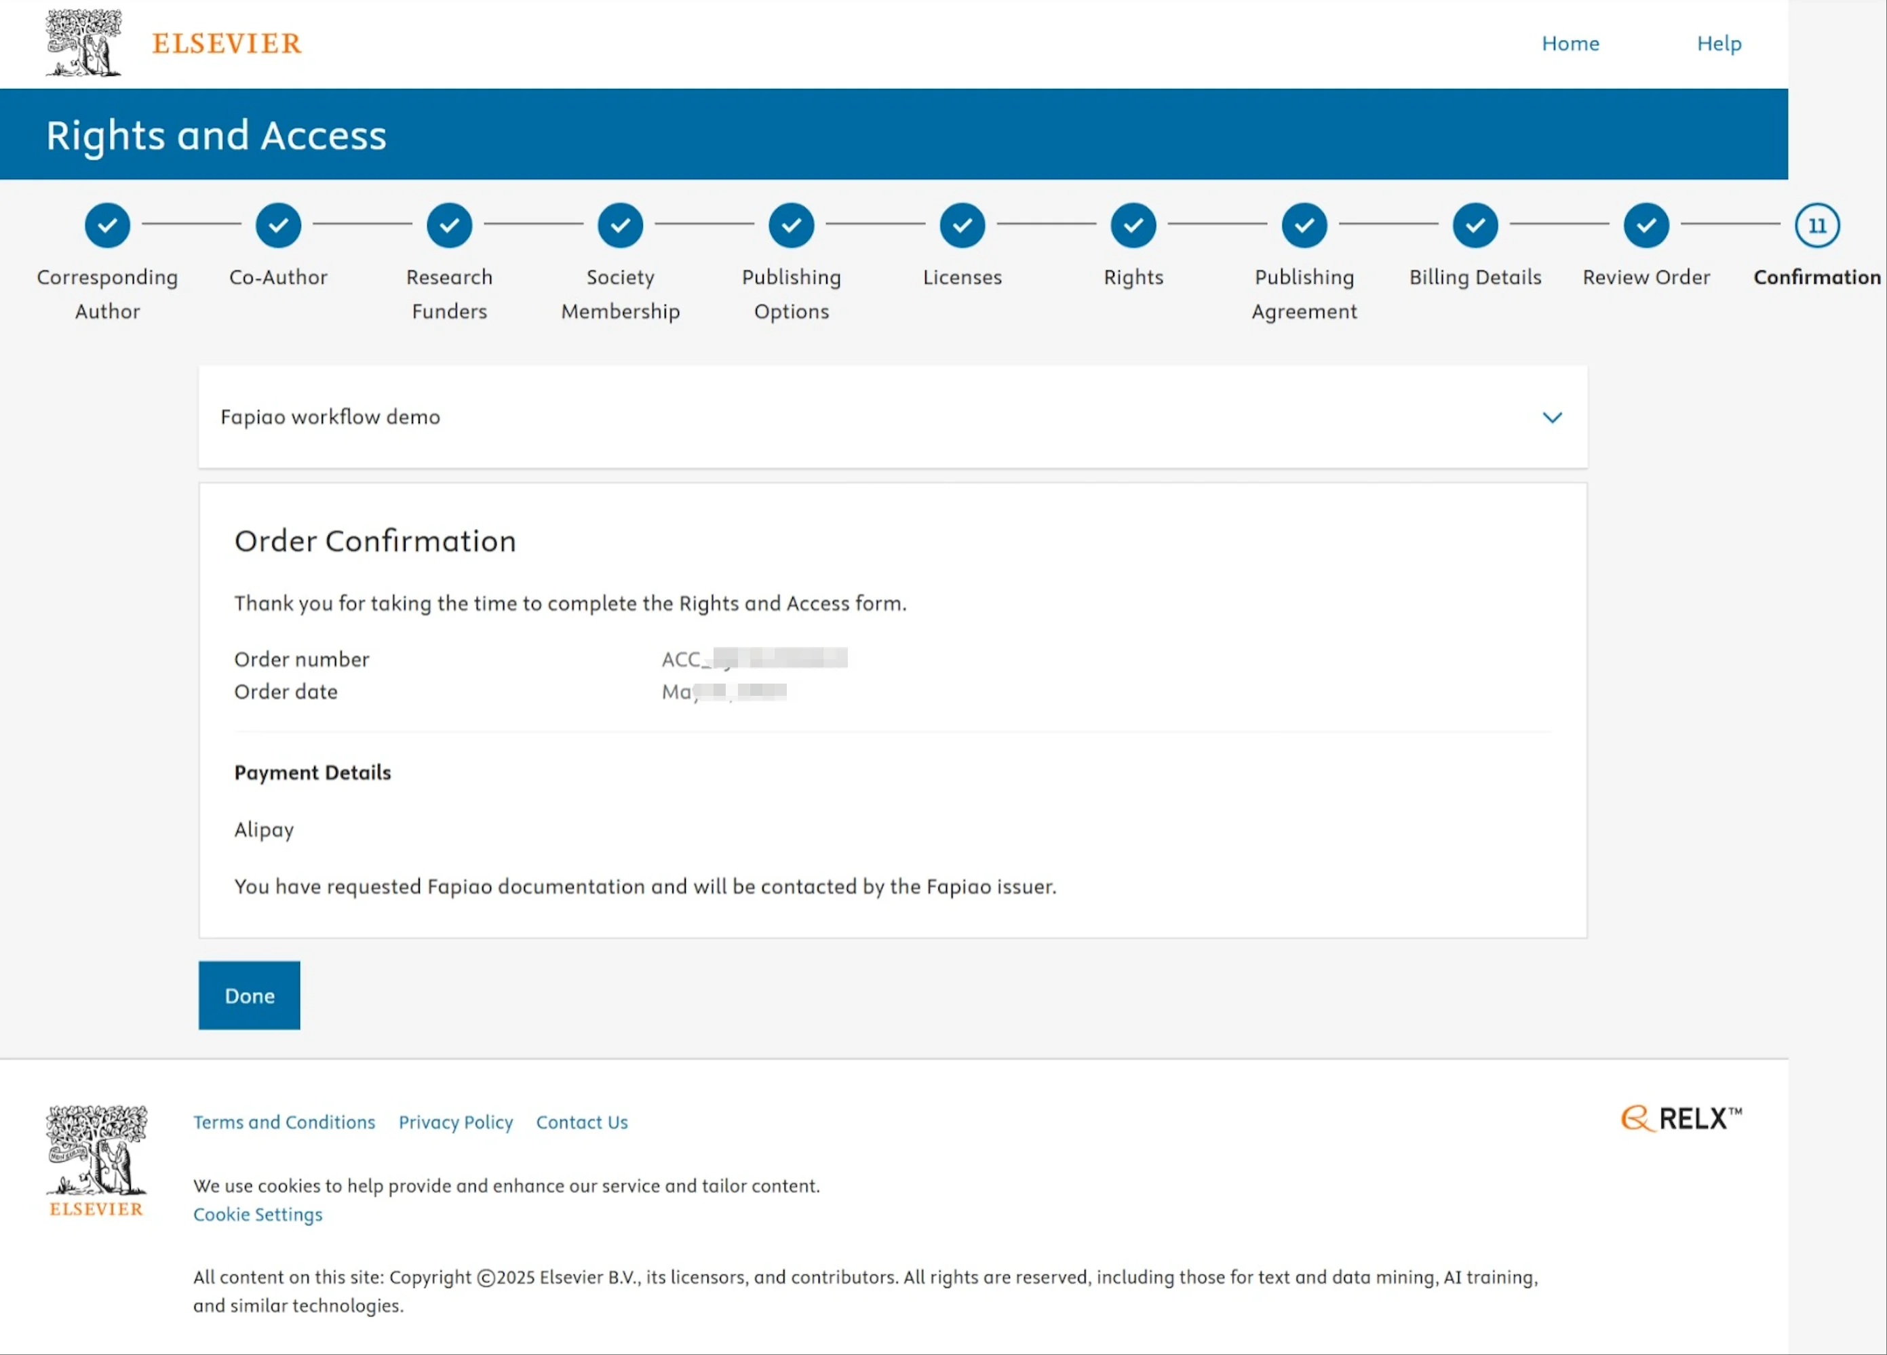This screenshot has width=1887, height=1355.
Task: Click the Licenses step checkmark icon
Action: [962, 225]
